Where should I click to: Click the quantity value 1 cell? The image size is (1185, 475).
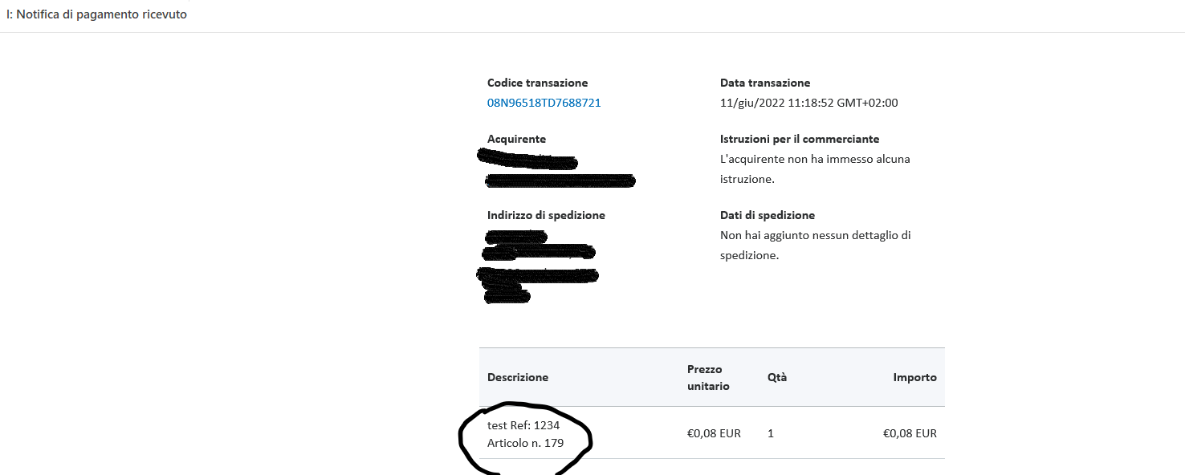coord(771,433)
